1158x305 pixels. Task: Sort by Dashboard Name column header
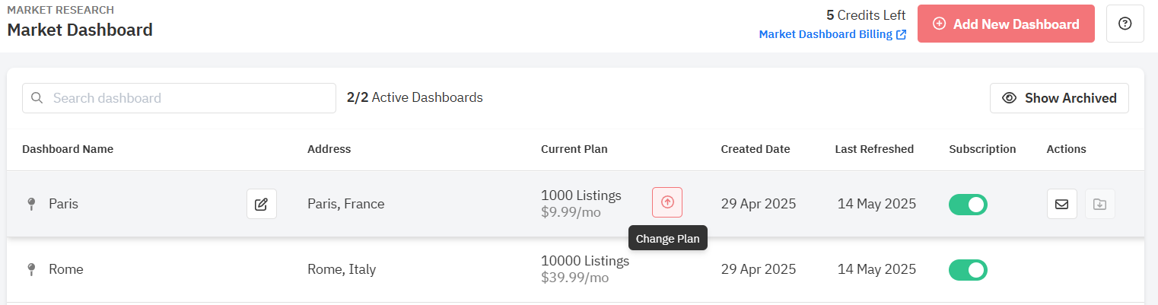(68, 149)
